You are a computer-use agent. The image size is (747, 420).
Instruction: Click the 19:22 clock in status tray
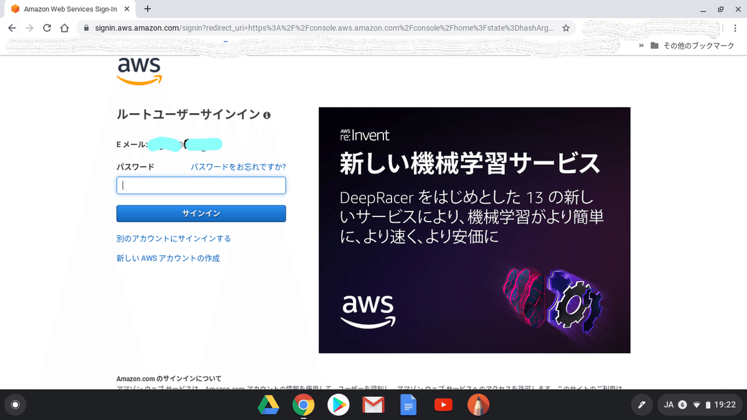tap(725, 405)
